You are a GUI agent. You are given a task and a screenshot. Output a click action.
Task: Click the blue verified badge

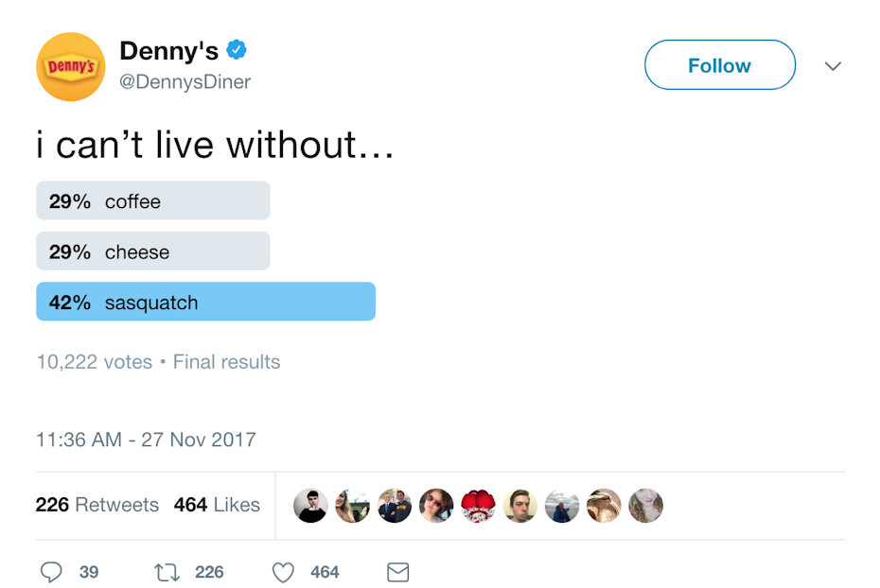click(237, 50)
